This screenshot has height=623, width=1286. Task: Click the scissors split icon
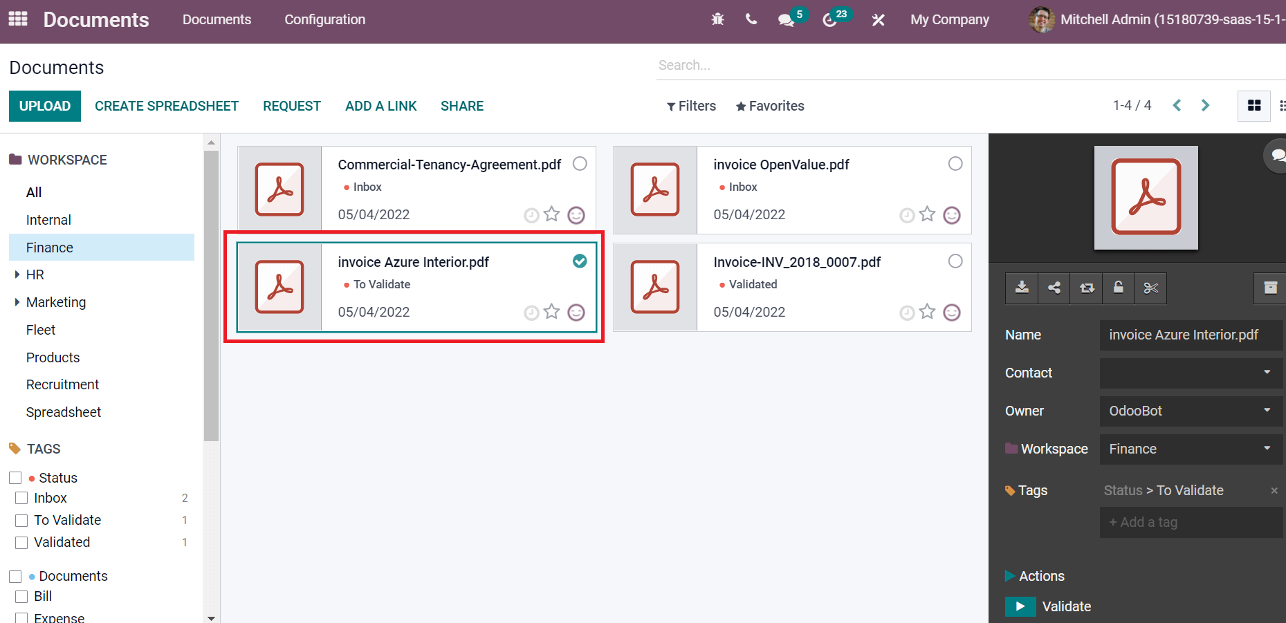tap(1150, 288)
